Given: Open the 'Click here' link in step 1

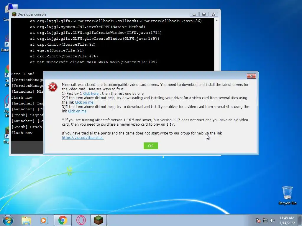Looking at the screenshot, I should point(91,94).
